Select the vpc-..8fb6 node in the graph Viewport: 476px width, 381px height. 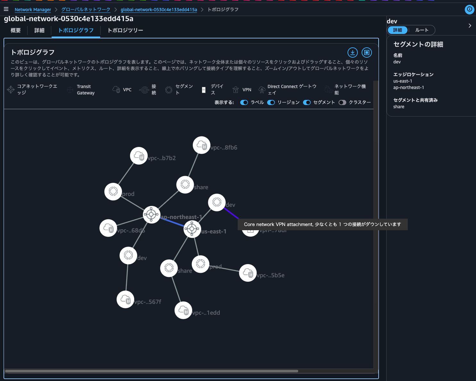[201, 145]
